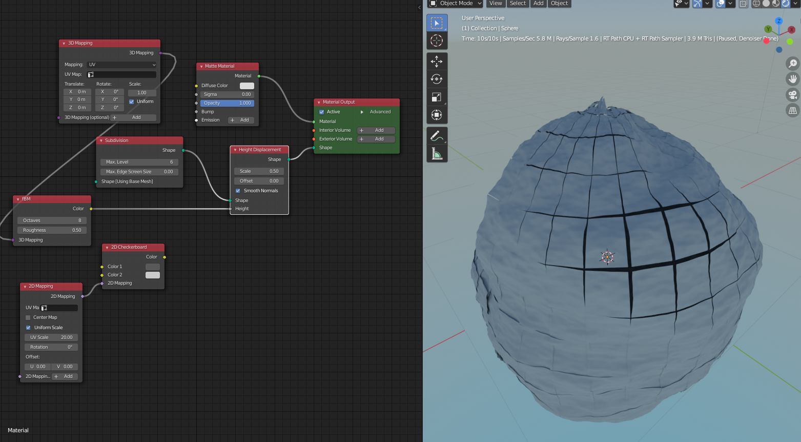Toggle perspective/orthographic grid icon
The width and height of the screenshot is (801, 442).
point(793,110)
